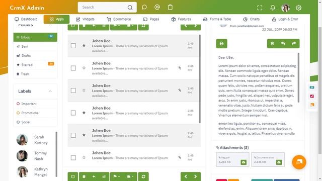Tick the checkbox of the third email
Viewport: 322px width, 181px height.
coord(73,90)
